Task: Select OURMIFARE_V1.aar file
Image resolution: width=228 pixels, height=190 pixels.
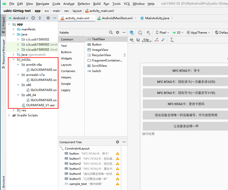Action: pos(39,105)
